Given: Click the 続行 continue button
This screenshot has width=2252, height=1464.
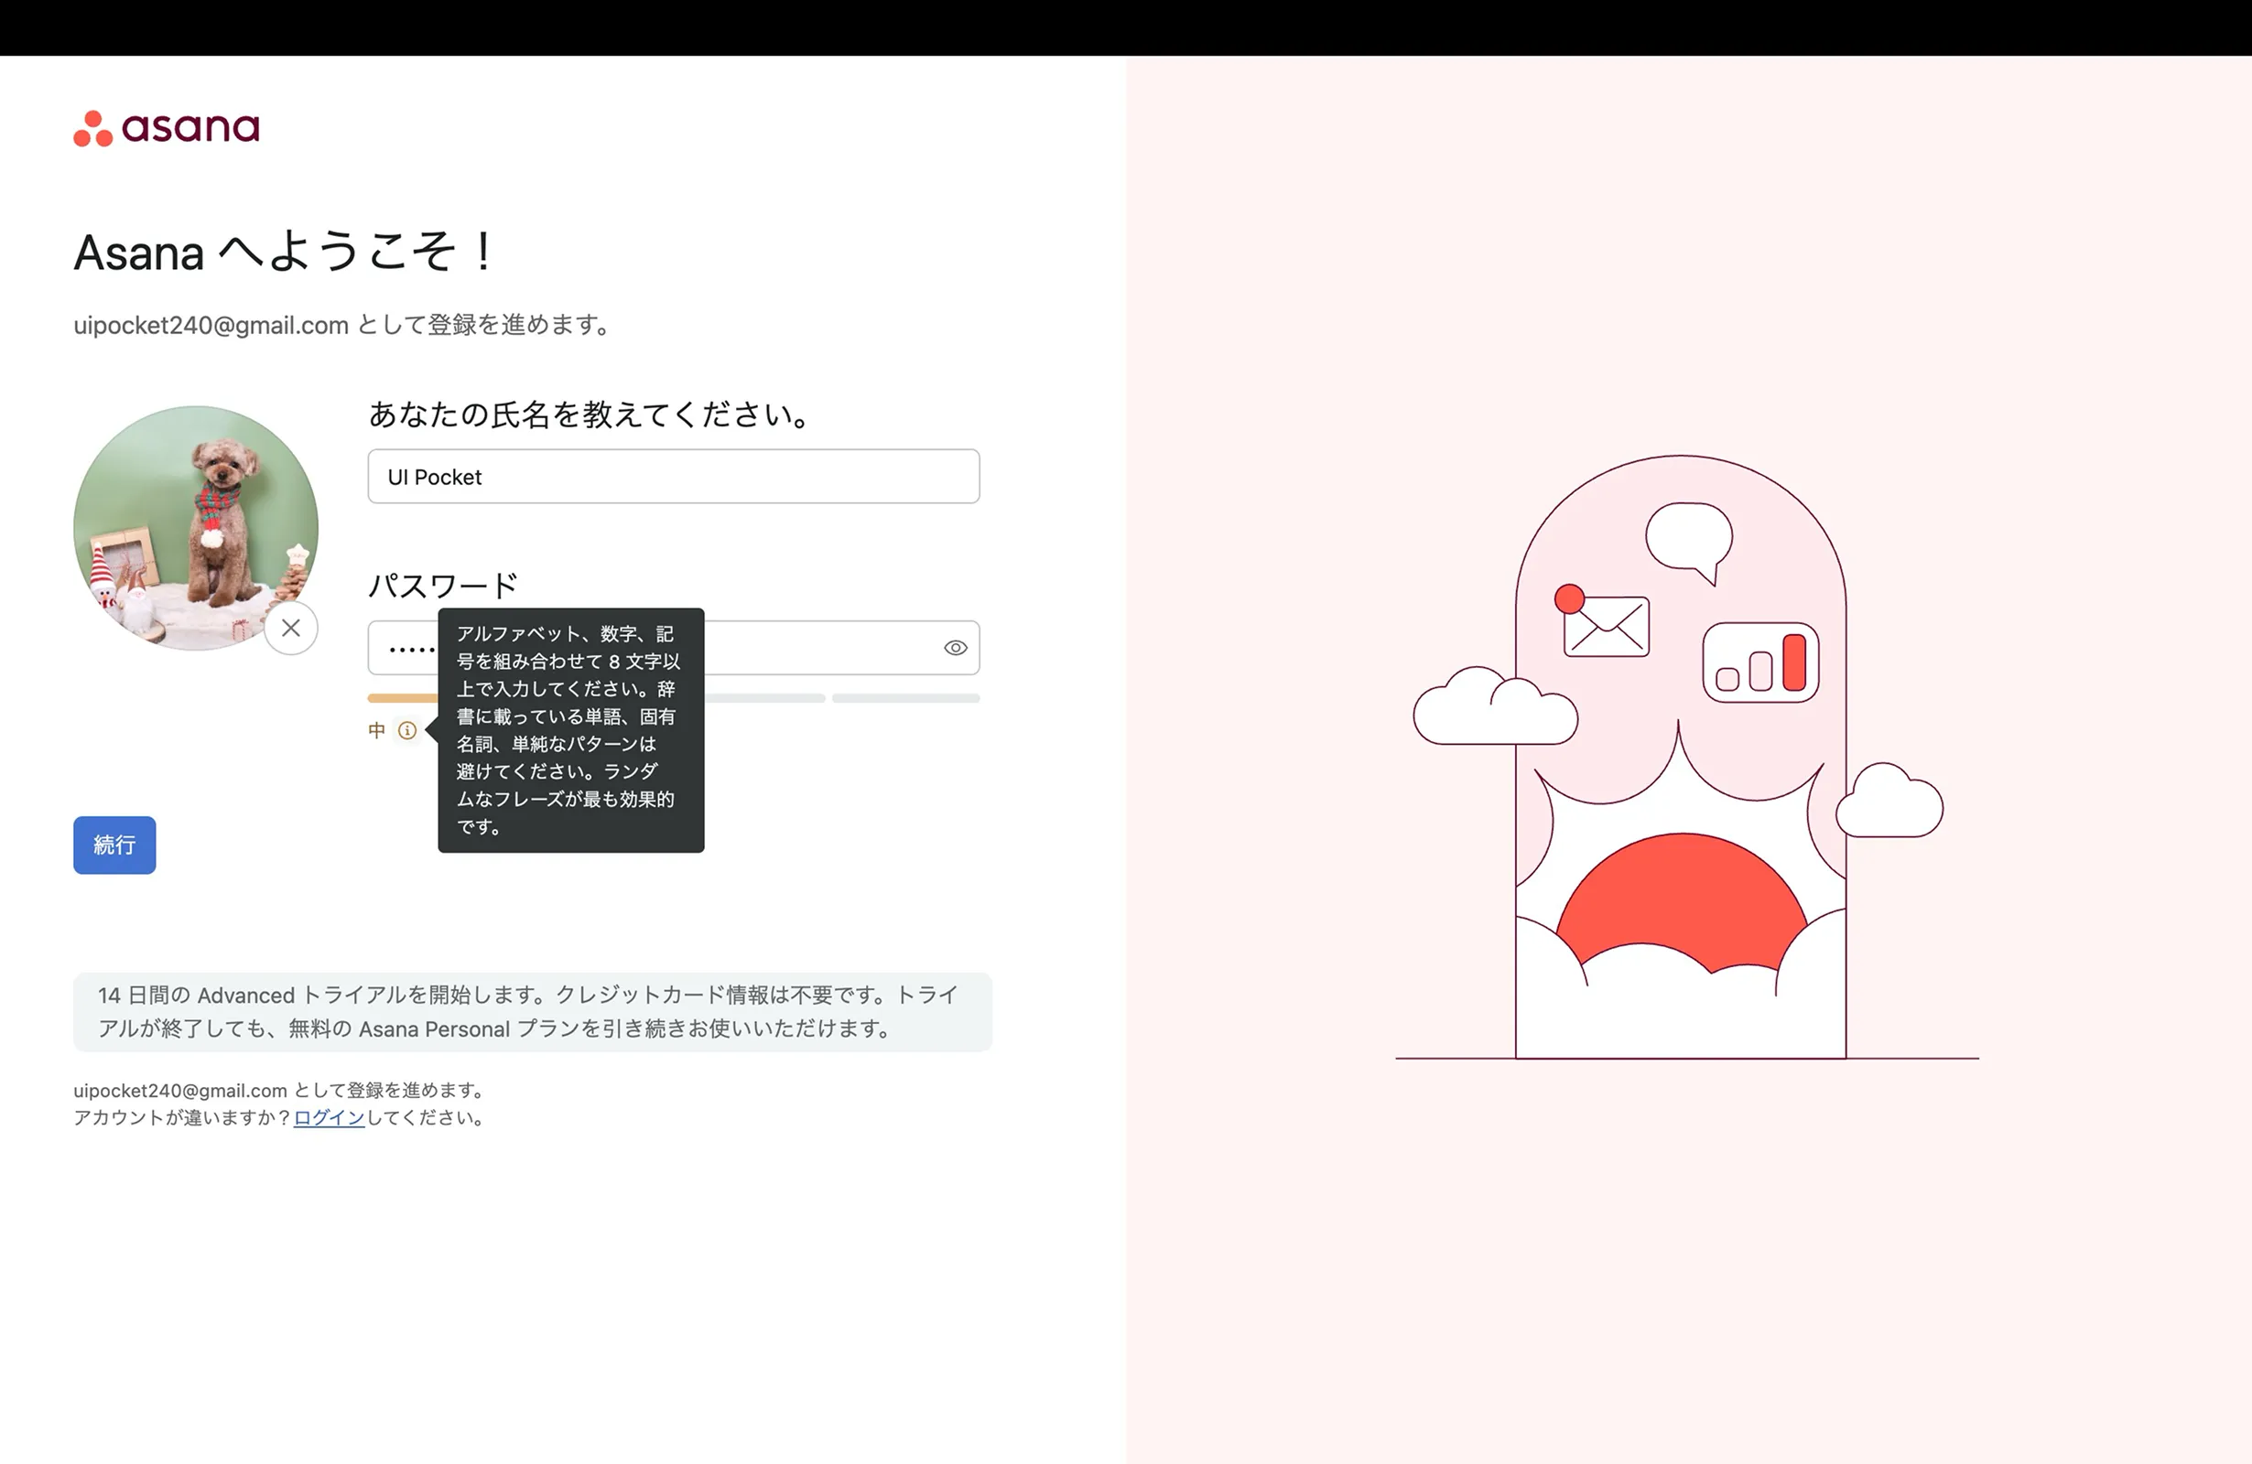Looking at the screenshot, I should [114, 845].
